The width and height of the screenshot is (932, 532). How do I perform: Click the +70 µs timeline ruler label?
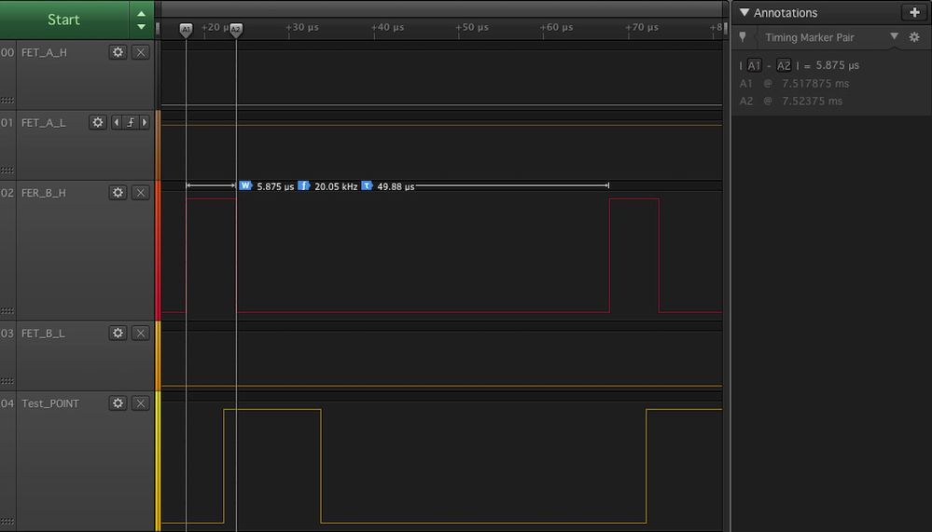click(x=642, y=27)
